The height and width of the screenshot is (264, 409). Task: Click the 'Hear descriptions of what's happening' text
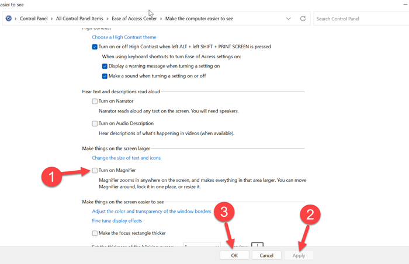(x=167, y=133)
